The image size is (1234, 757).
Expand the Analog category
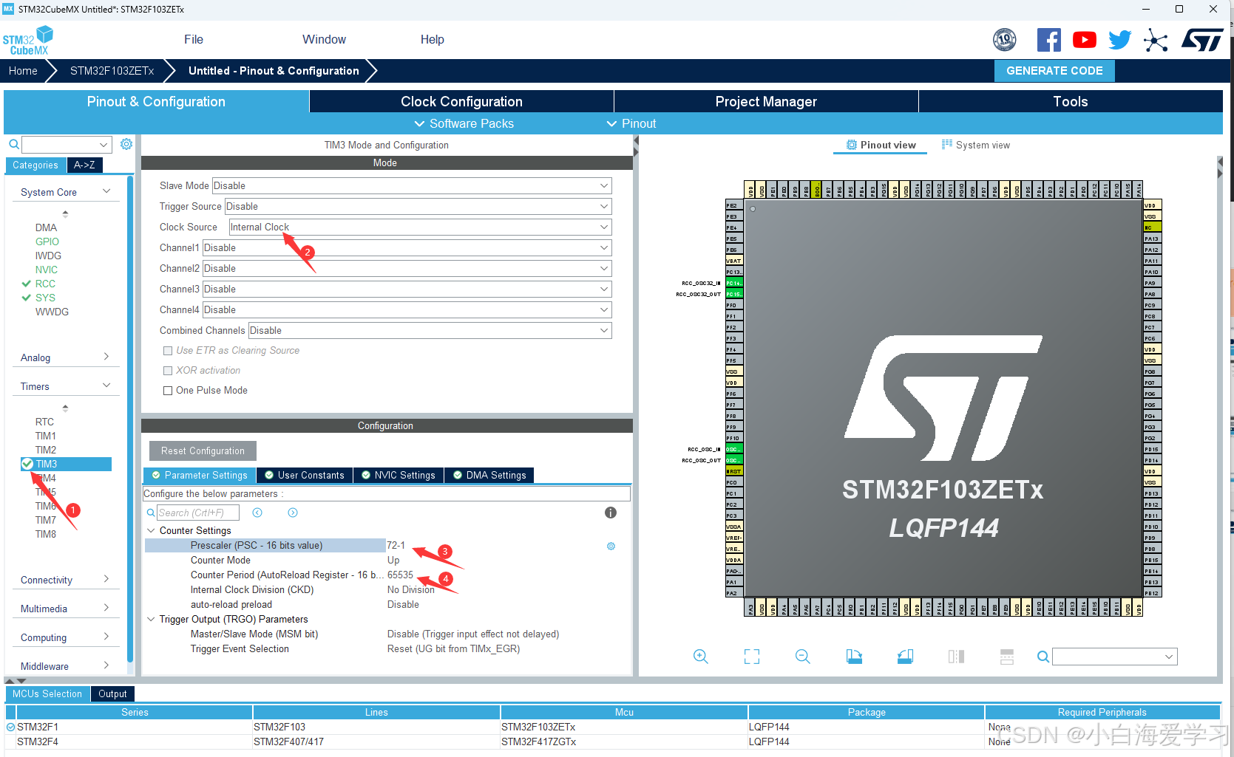click(106, 357)
